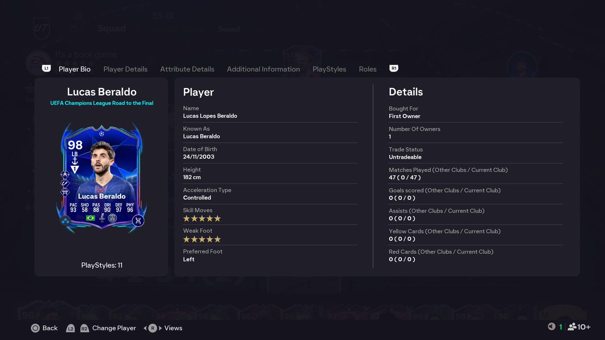The height and width of the screenshot is (340, 605).
Task: Click the Lucas Beraldo player card
Action: [x=101, y=179]
